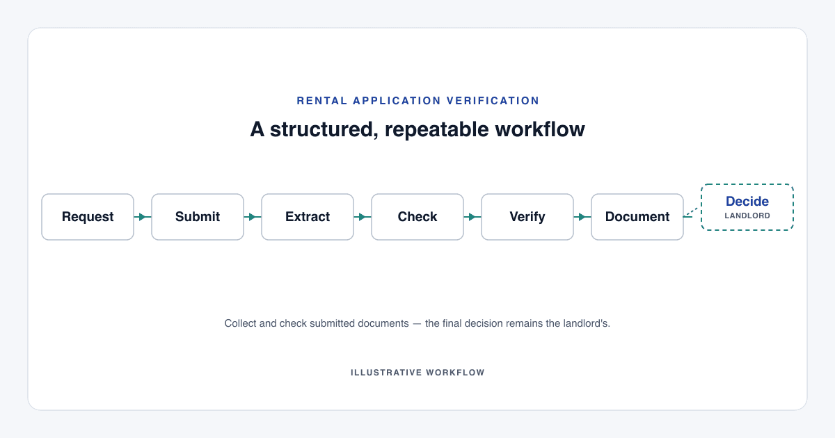Select the Check step box
Image resolution: width=835 pixels, height=438 pixels.
pyautogui.click(x=417, y=217)
